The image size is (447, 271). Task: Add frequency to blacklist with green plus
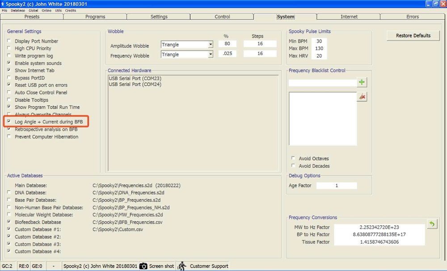pos(362,82)
